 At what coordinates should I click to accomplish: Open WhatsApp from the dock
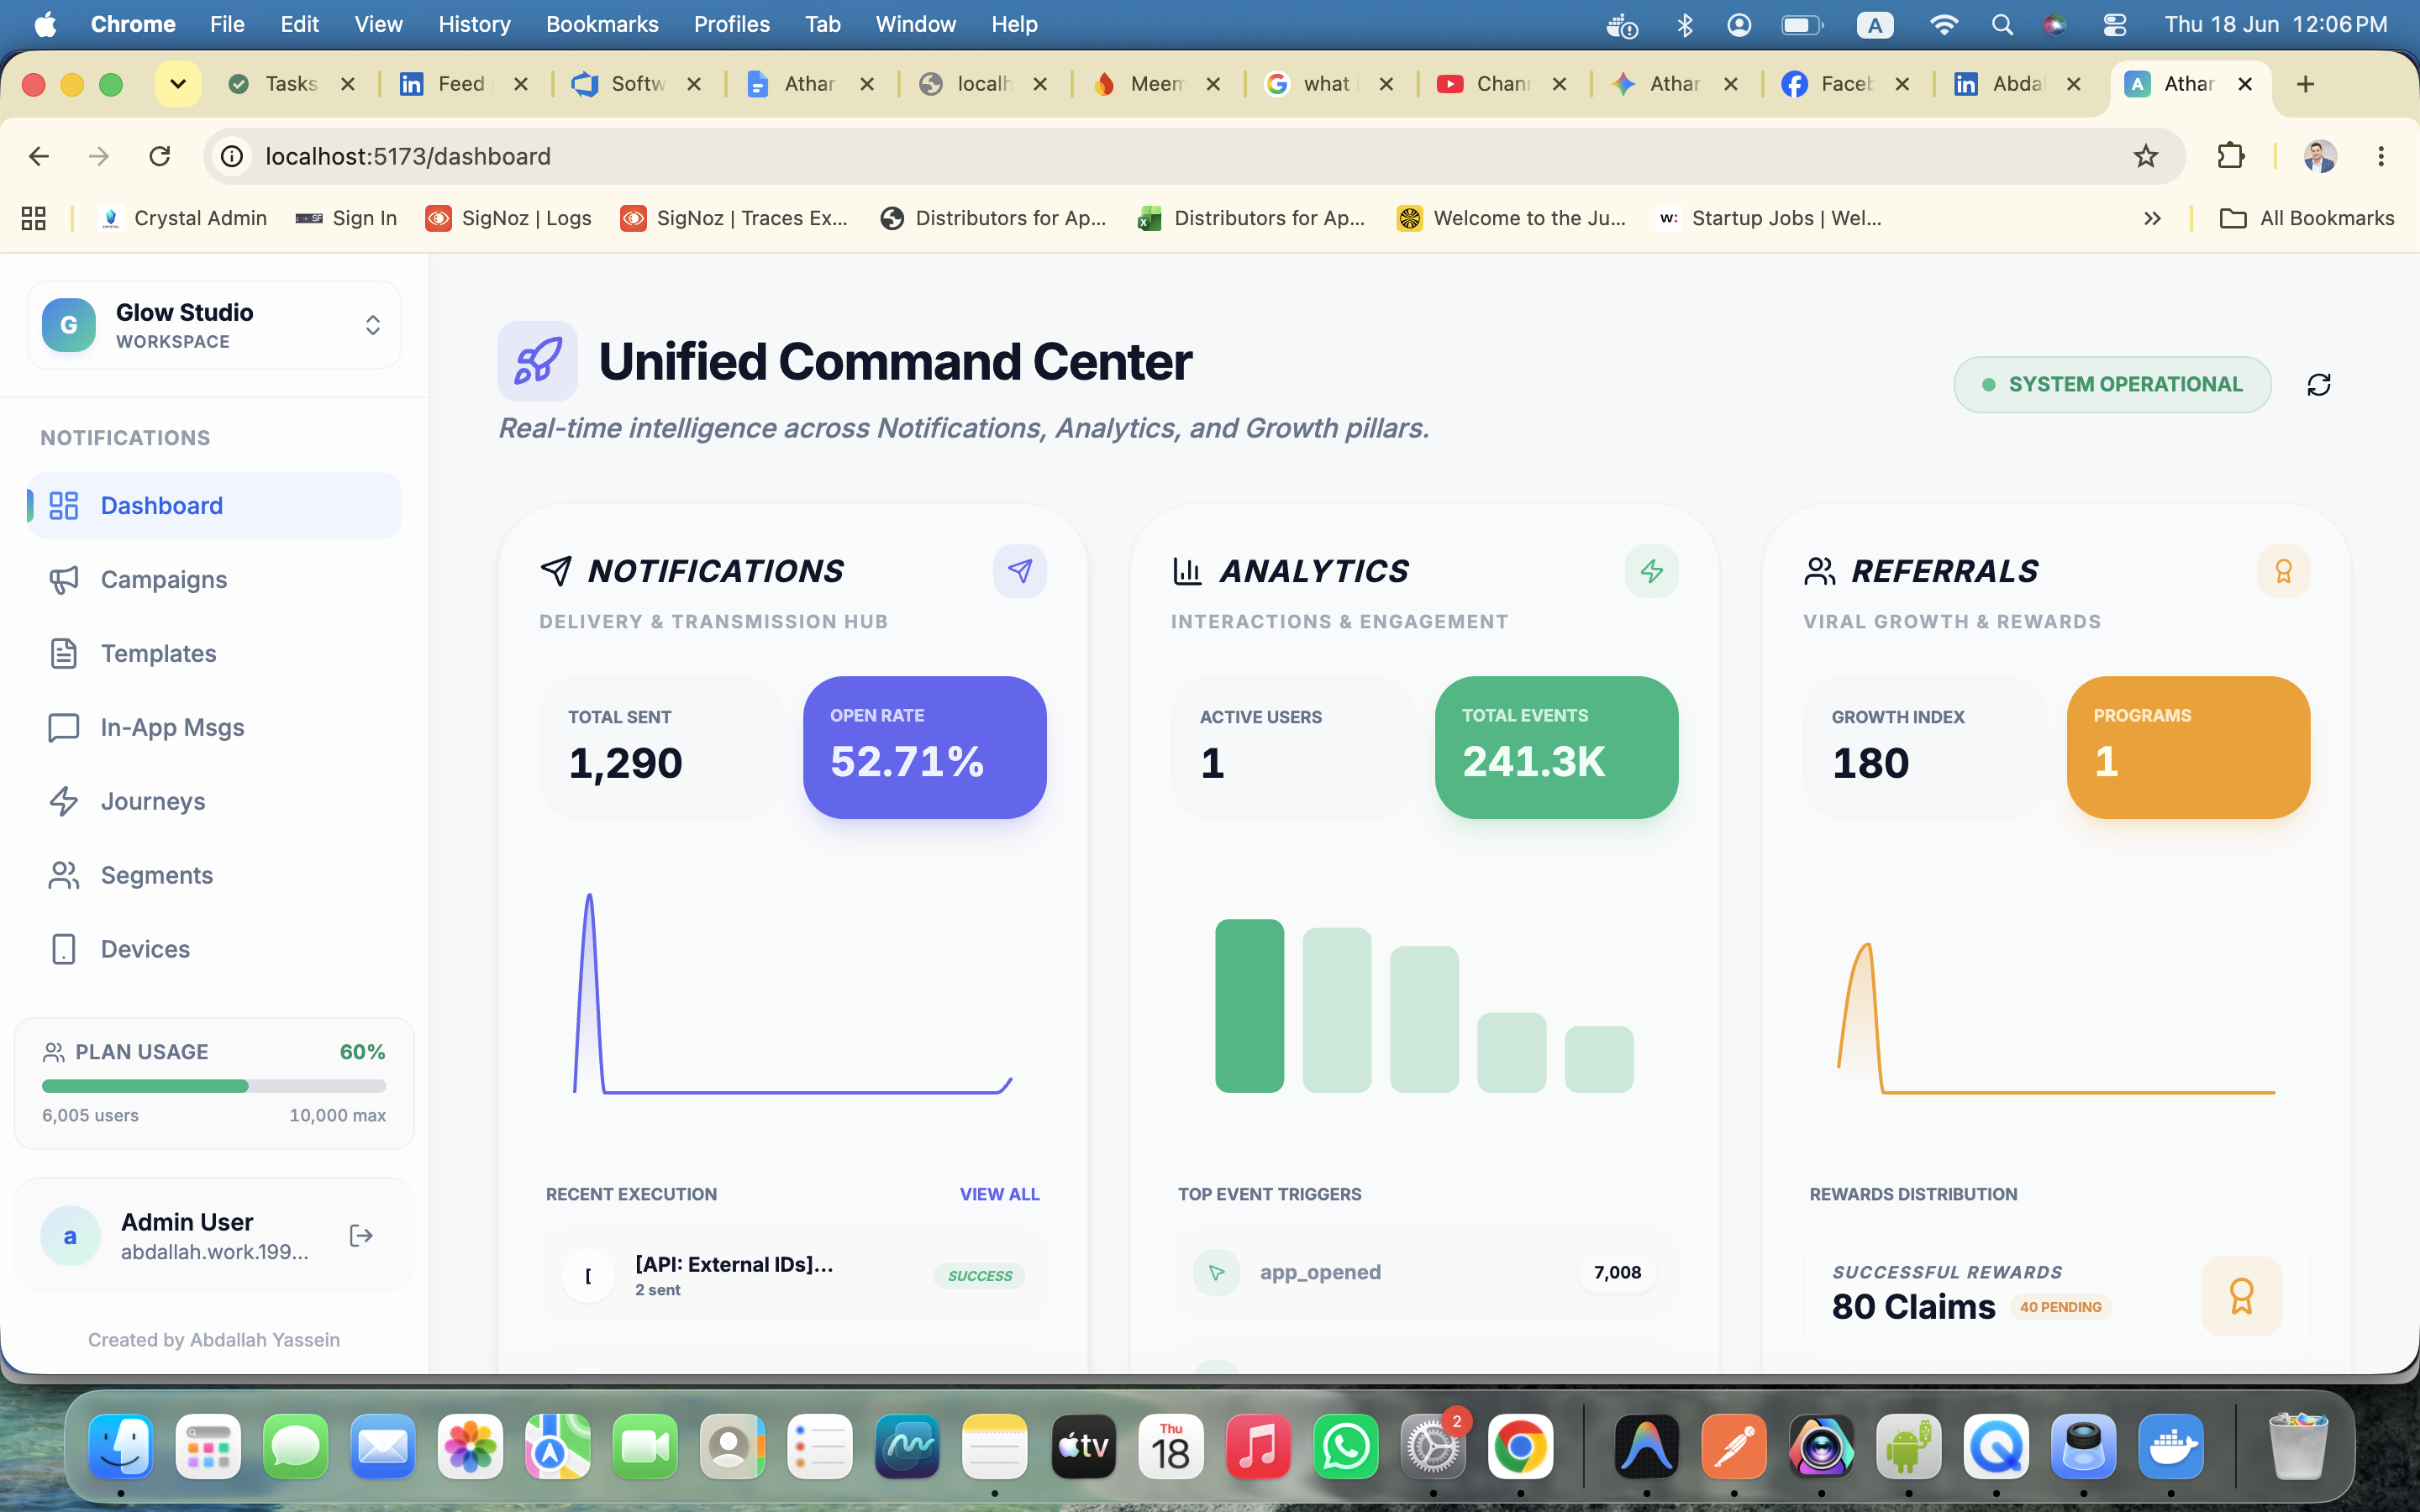(x=1345, y=1446)
